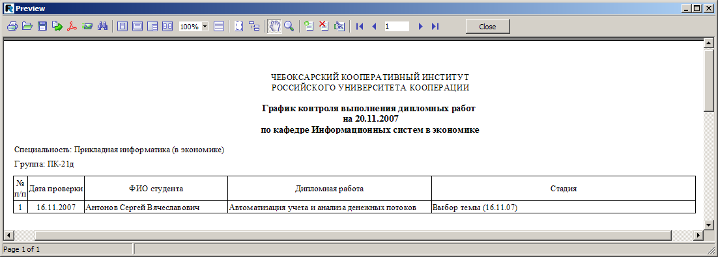Click vertical scrollbar down arrow
Image resolution: width=718 pixels, height=257 pixels.
coord(709,225)
